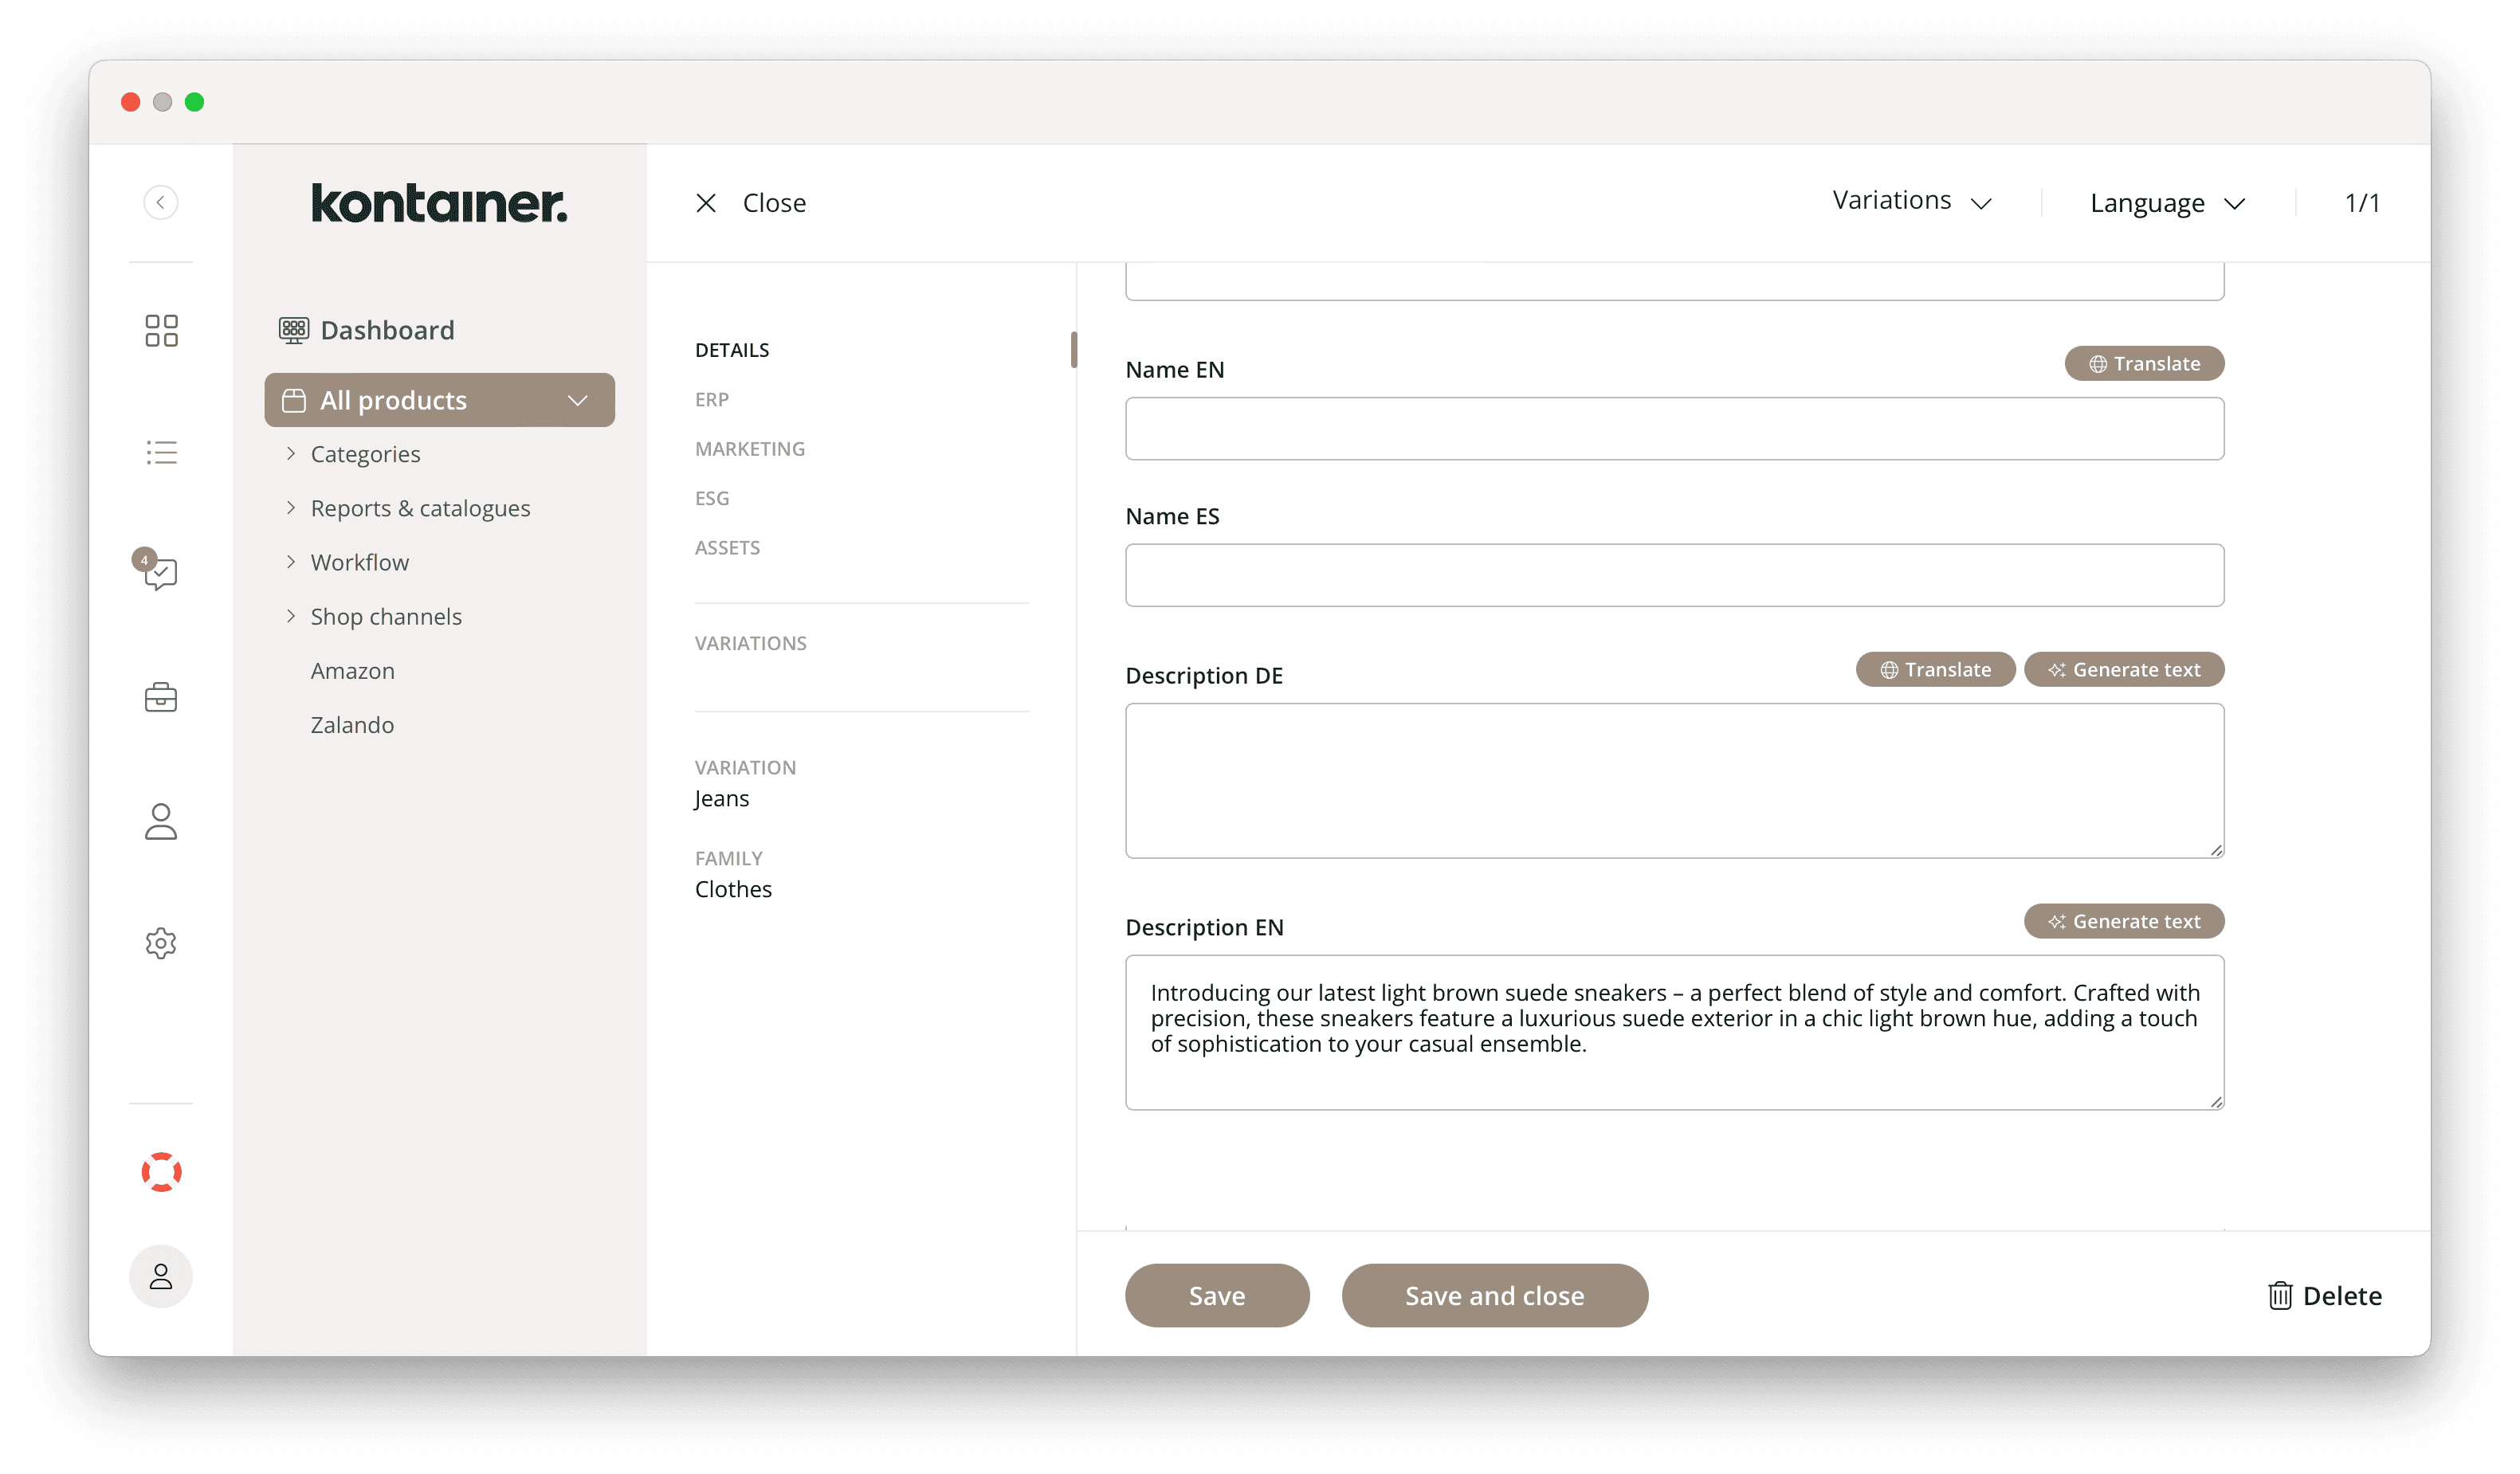
Task: Click inside the empty Name ES field
Action: tap(1674, 575)
